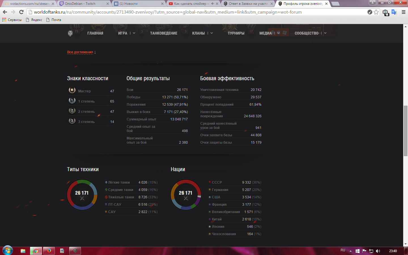The height and width of the screenshot is (255, 408).
Task: Click the network icon in the system tray
Action: 371,251
